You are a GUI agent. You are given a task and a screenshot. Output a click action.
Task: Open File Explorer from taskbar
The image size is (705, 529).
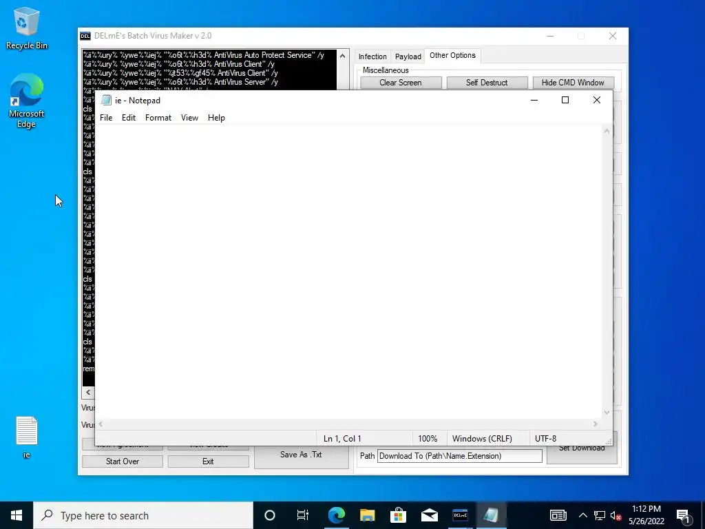(x=368, y=515)
